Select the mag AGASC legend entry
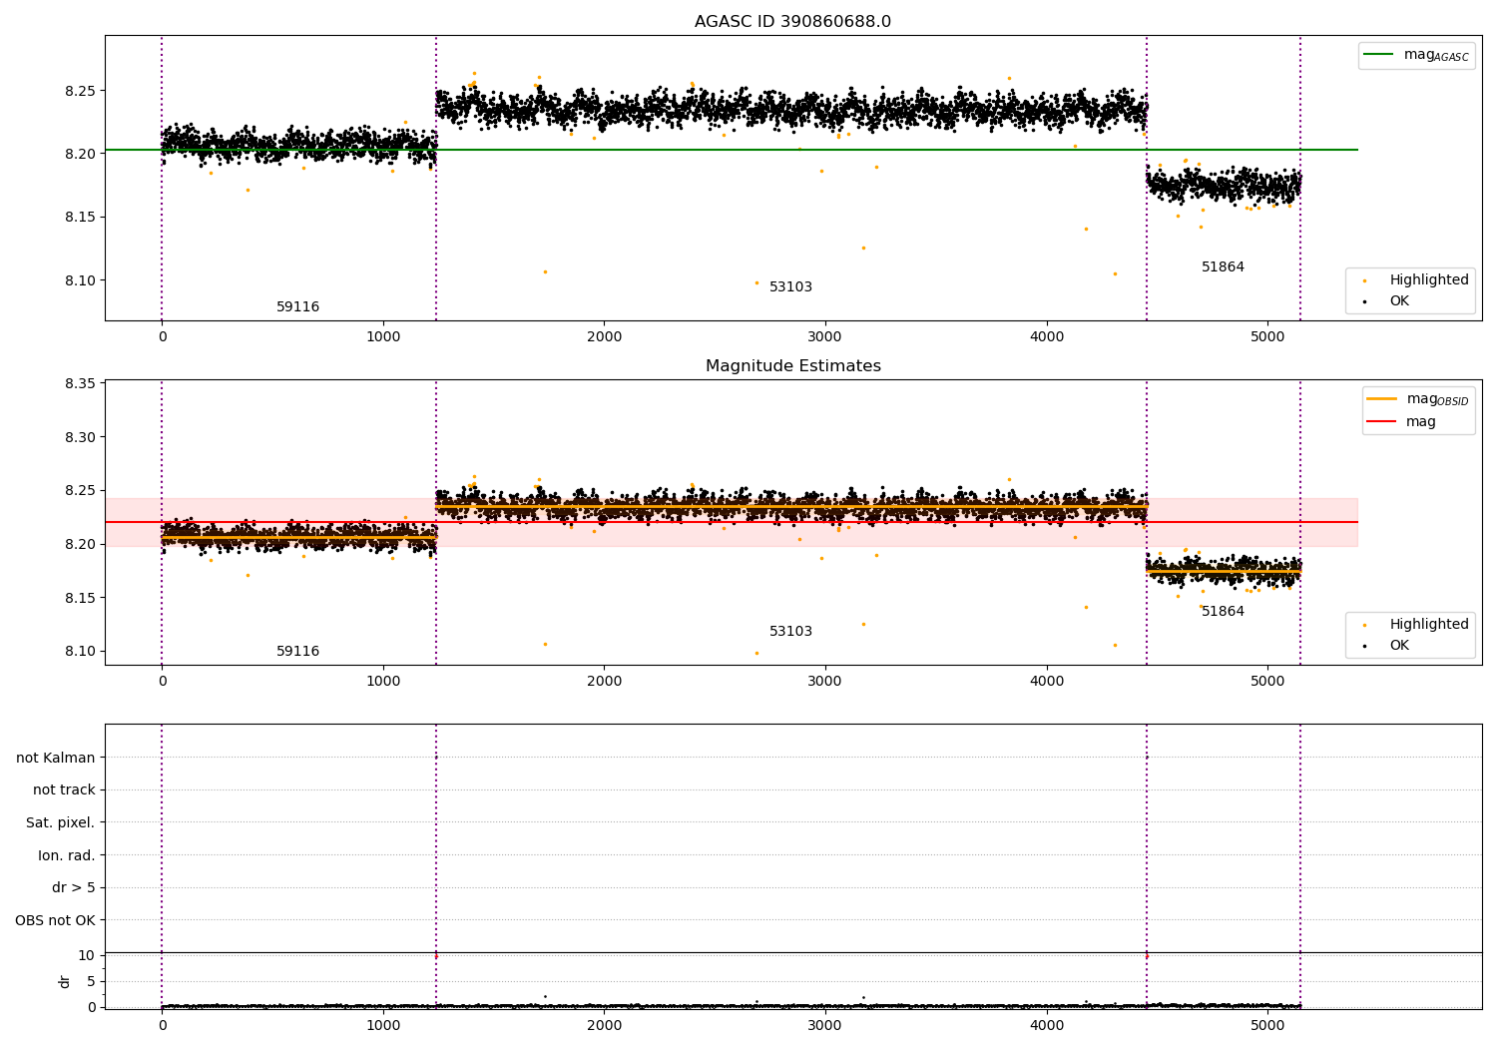The width and height of the screenshot is (1497, 1048). (1416, 55)
